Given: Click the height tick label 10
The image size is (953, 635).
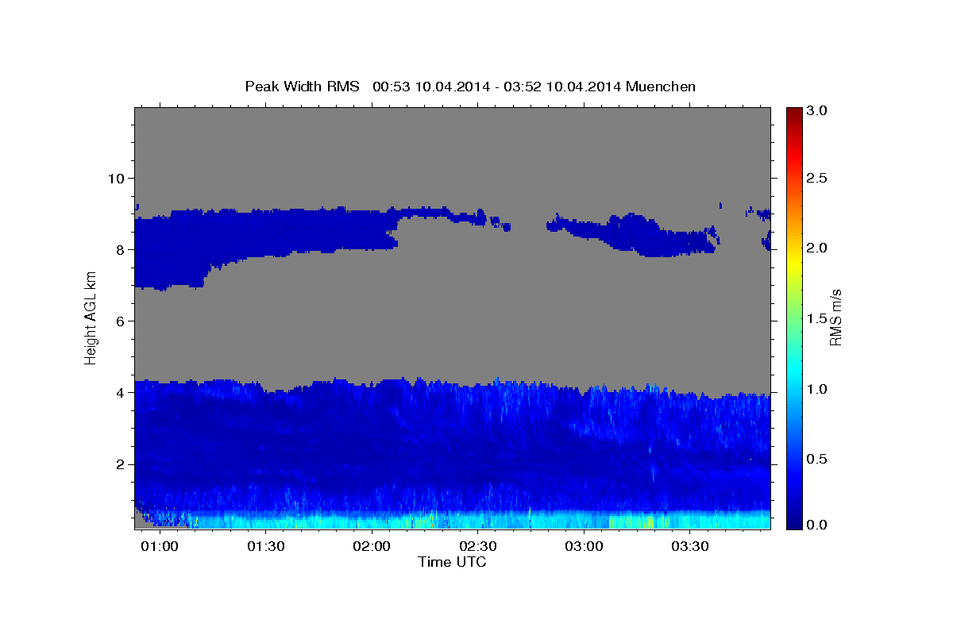Looking at the screenshot, I should tap(115, 178).
